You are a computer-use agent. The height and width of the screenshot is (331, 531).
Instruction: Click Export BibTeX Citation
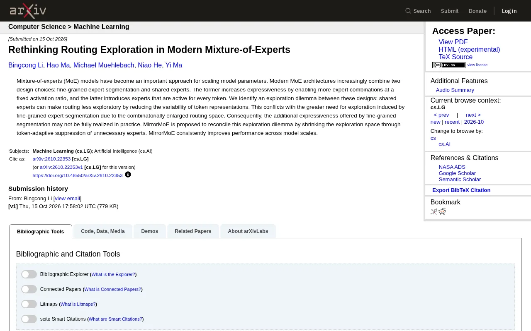coord(461,190)
